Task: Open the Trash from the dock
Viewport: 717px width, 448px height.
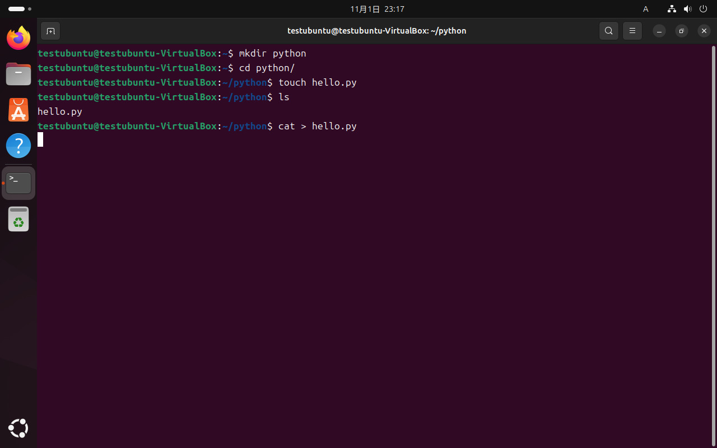Action: (18, 219)
